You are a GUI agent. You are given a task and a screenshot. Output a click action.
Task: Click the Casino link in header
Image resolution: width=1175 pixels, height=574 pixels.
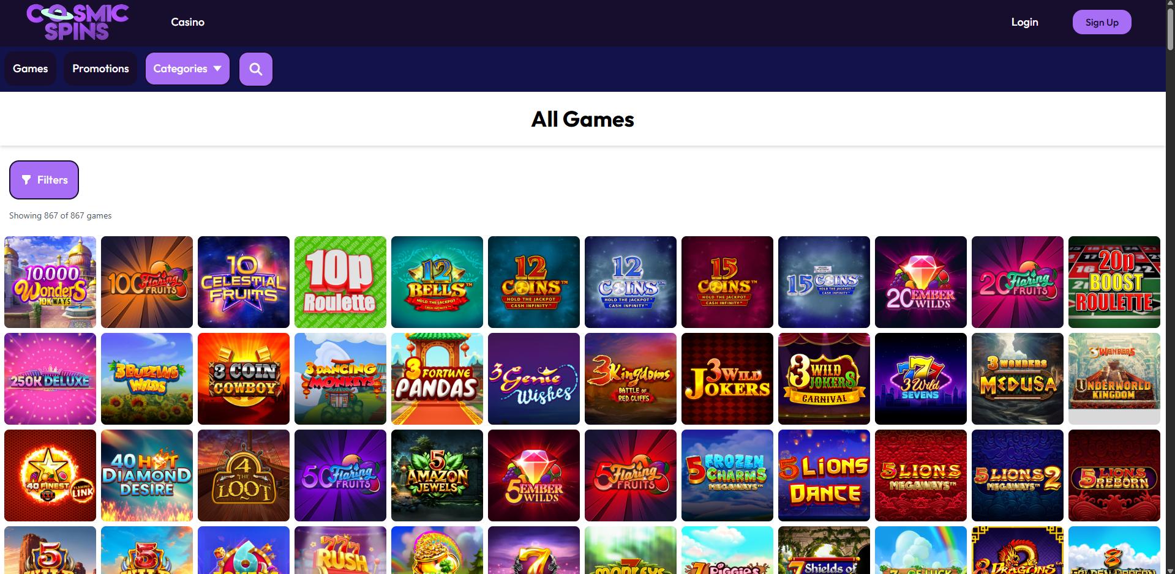click(x=188, y=22)
